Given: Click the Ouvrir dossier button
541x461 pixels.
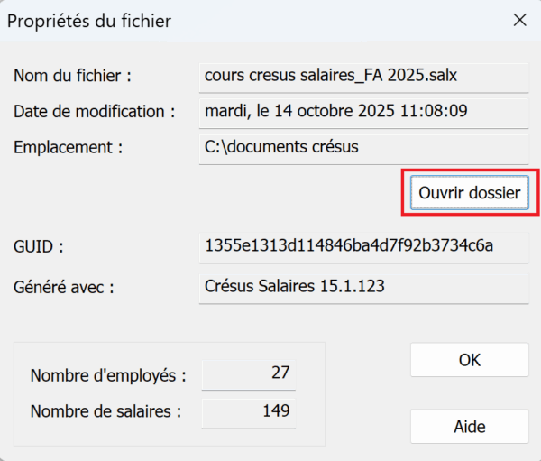Looking at the screenshot, I should tap(469, 192).
